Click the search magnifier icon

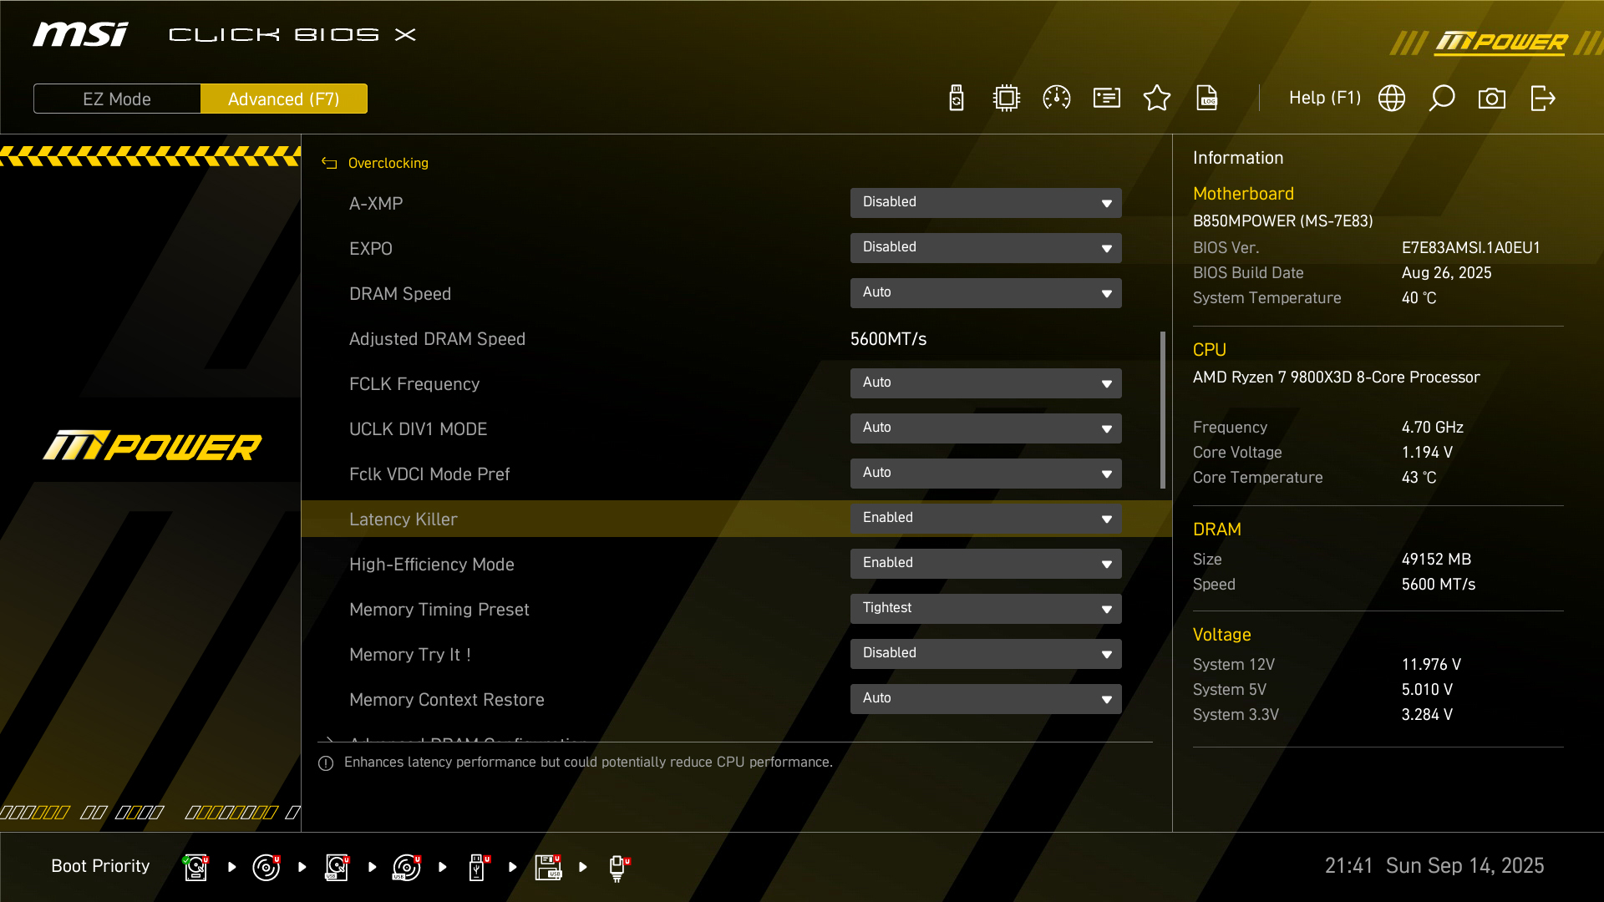[1442, 99]
